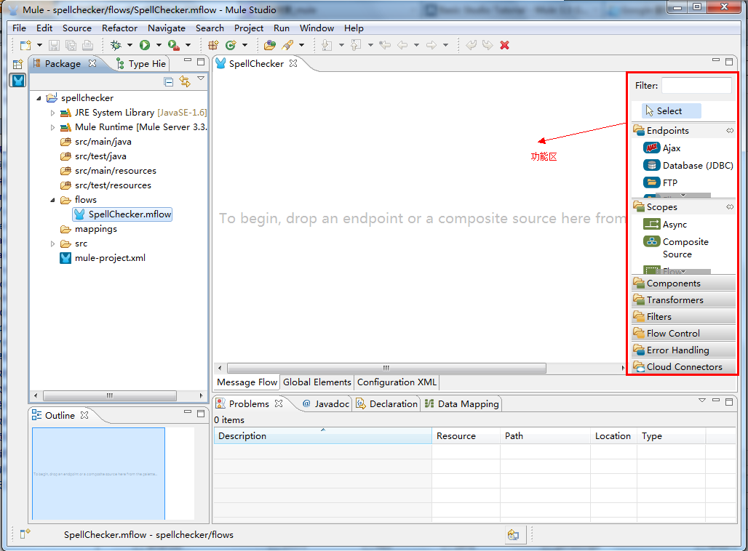
Task: Open the Debug icon's dropdown arrow
Action: 130,45
